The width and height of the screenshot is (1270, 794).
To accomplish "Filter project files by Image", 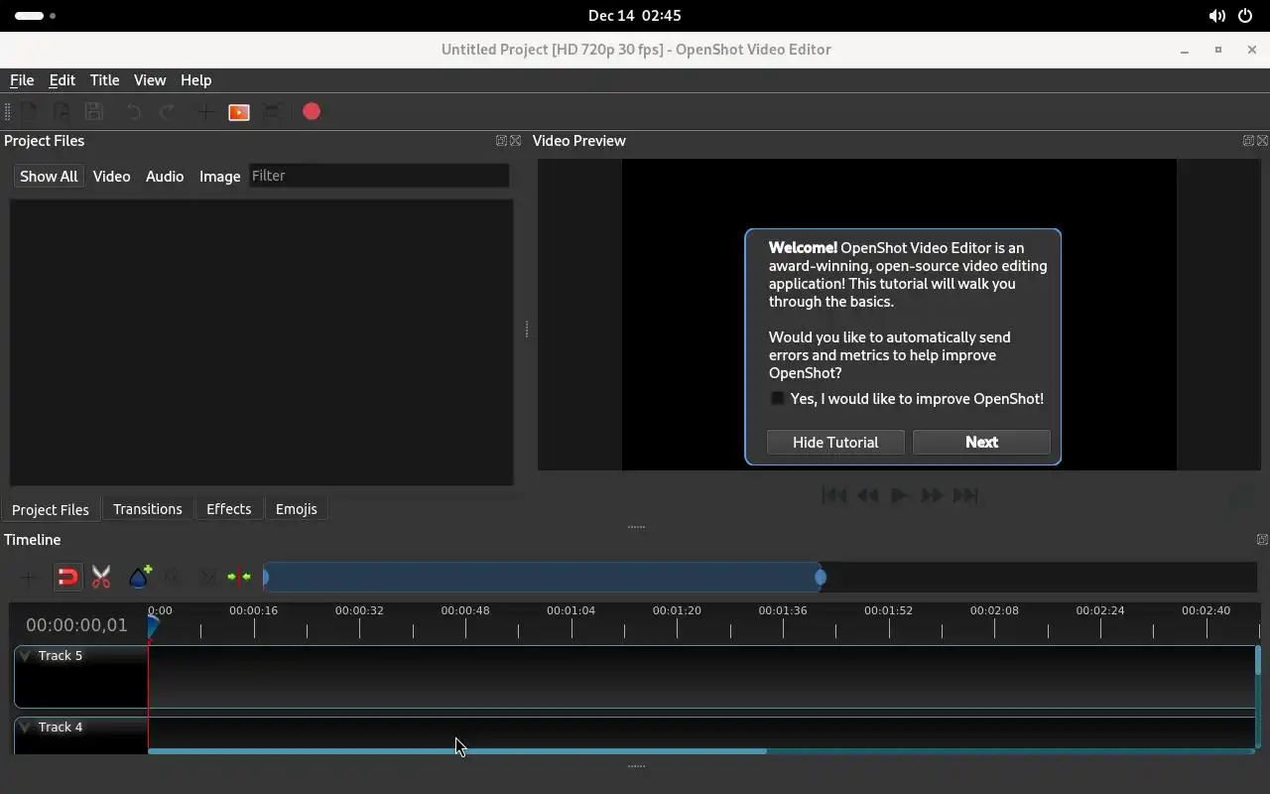I will [x=219, y=177].
